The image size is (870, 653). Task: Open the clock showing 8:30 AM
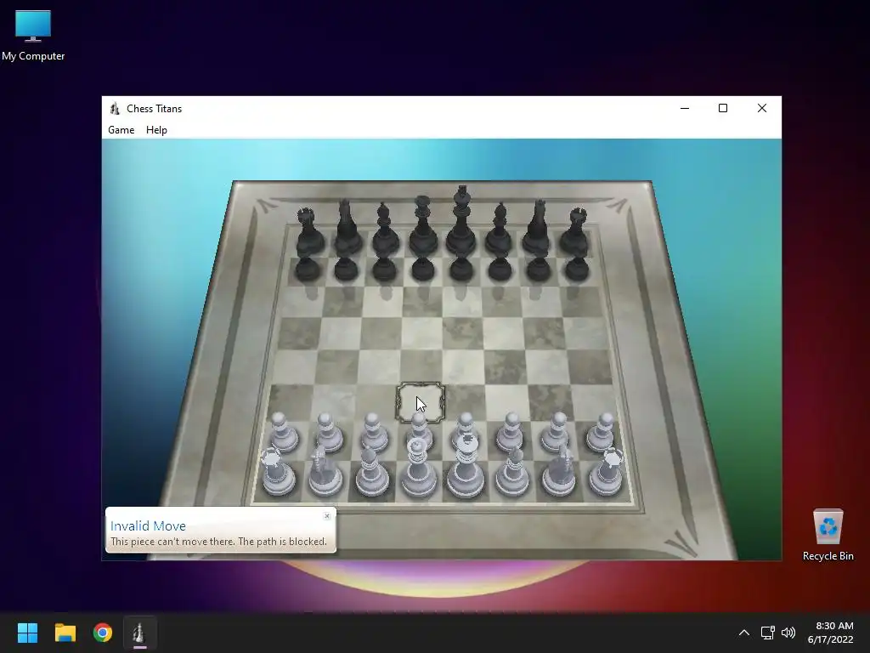pos(830,633)
